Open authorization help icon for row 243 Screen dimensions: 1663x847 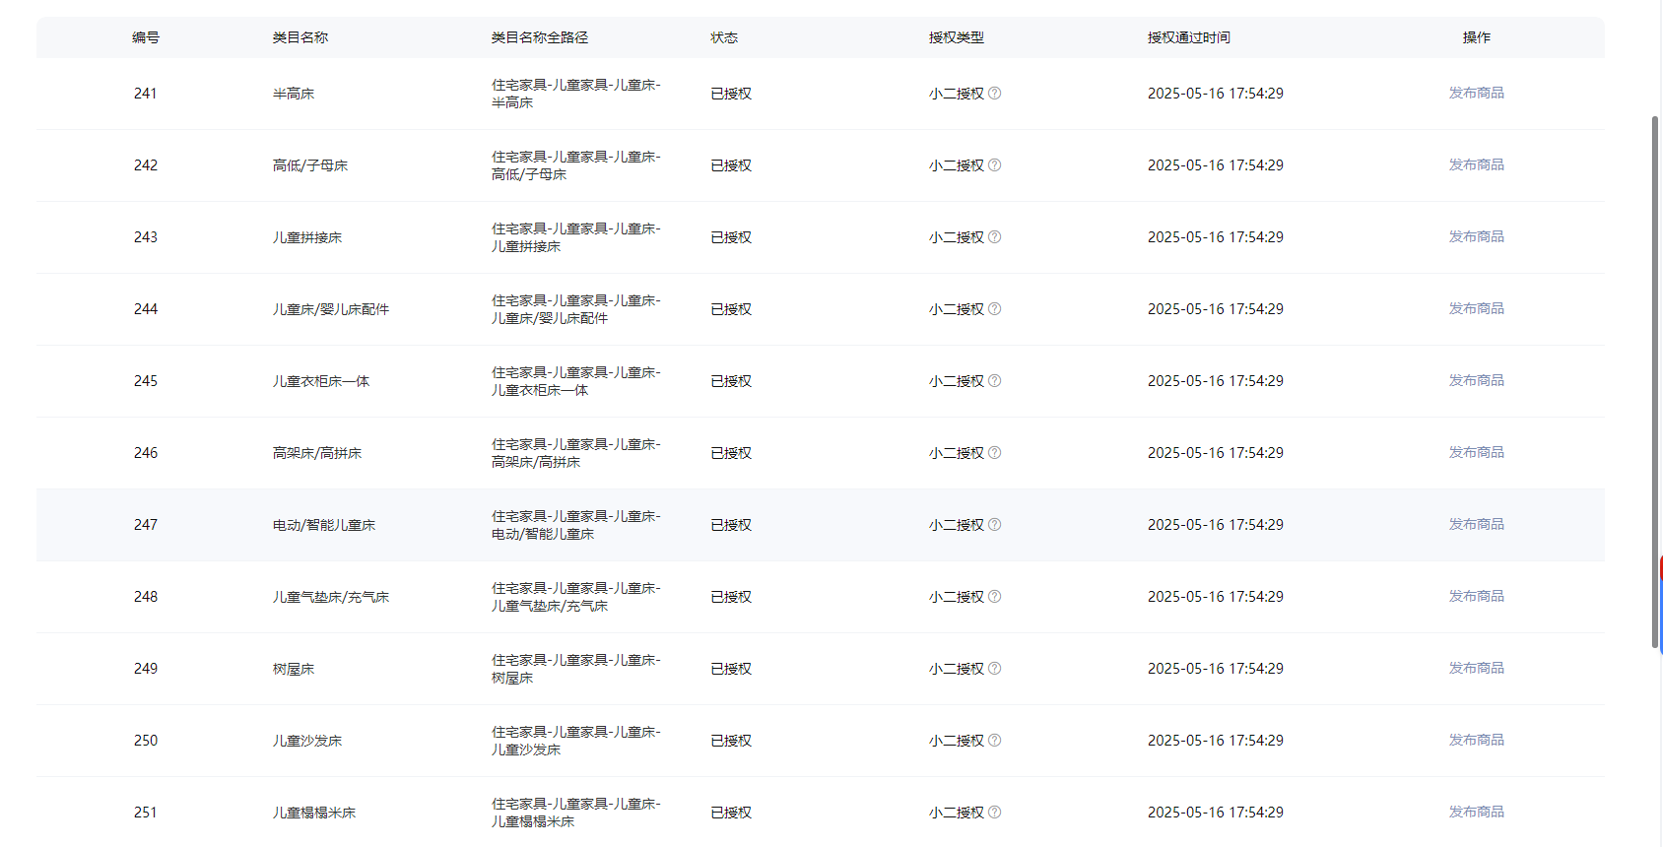pos(994,237)
